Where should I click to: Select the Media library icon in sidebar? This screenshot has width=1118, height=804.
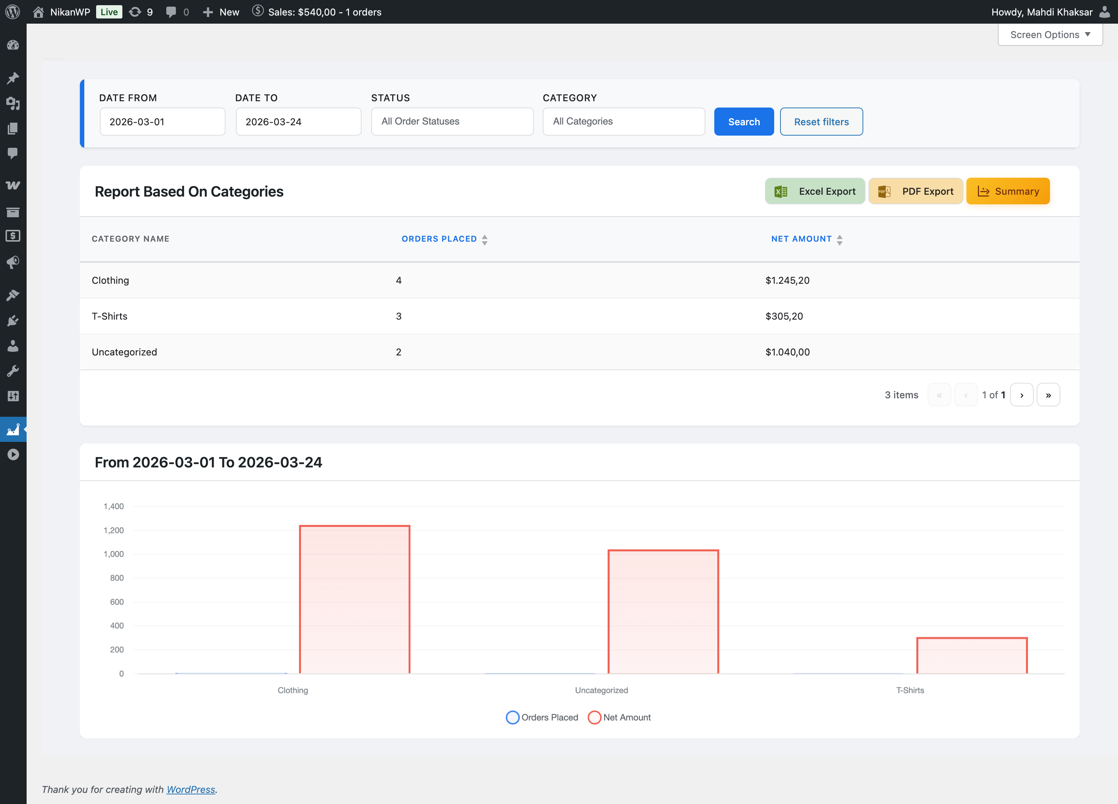point(13,104)
